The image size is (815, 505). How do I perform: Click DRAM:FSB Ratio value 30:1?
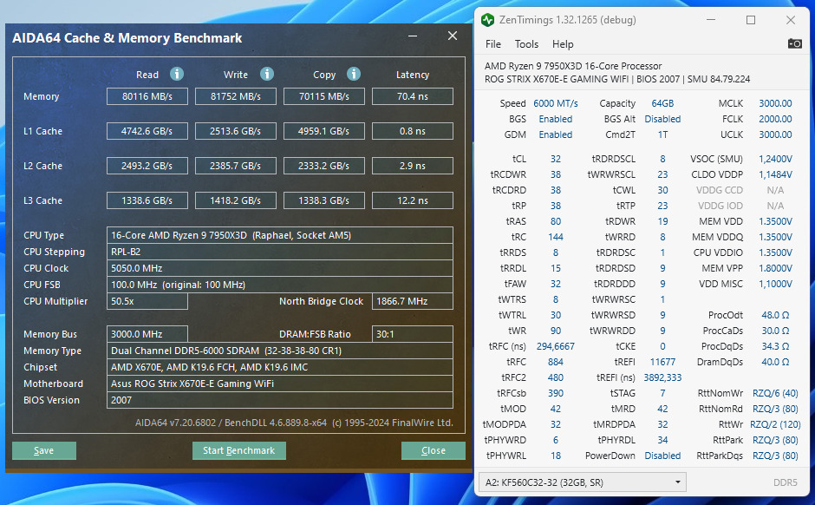(x=412, y=334)
